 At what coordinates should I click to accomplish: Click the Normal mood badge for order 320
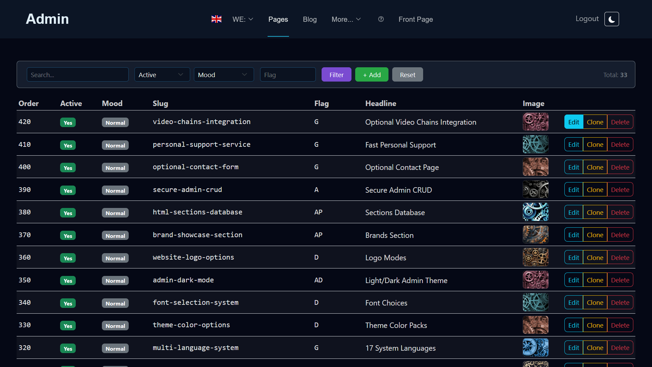115,349
